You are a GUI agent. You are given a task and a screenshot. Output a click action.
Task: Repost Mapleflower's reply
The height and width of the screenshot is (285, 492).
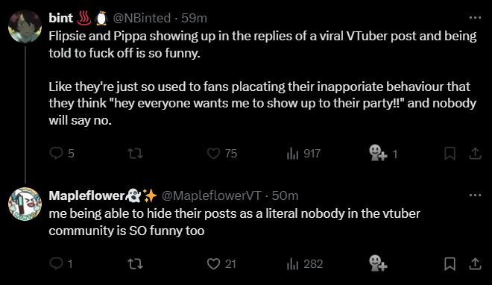click(x=136, y=264)
